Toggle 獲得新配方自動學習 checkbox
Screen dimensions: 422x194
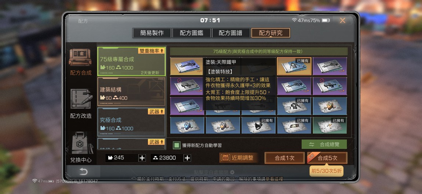177,145
